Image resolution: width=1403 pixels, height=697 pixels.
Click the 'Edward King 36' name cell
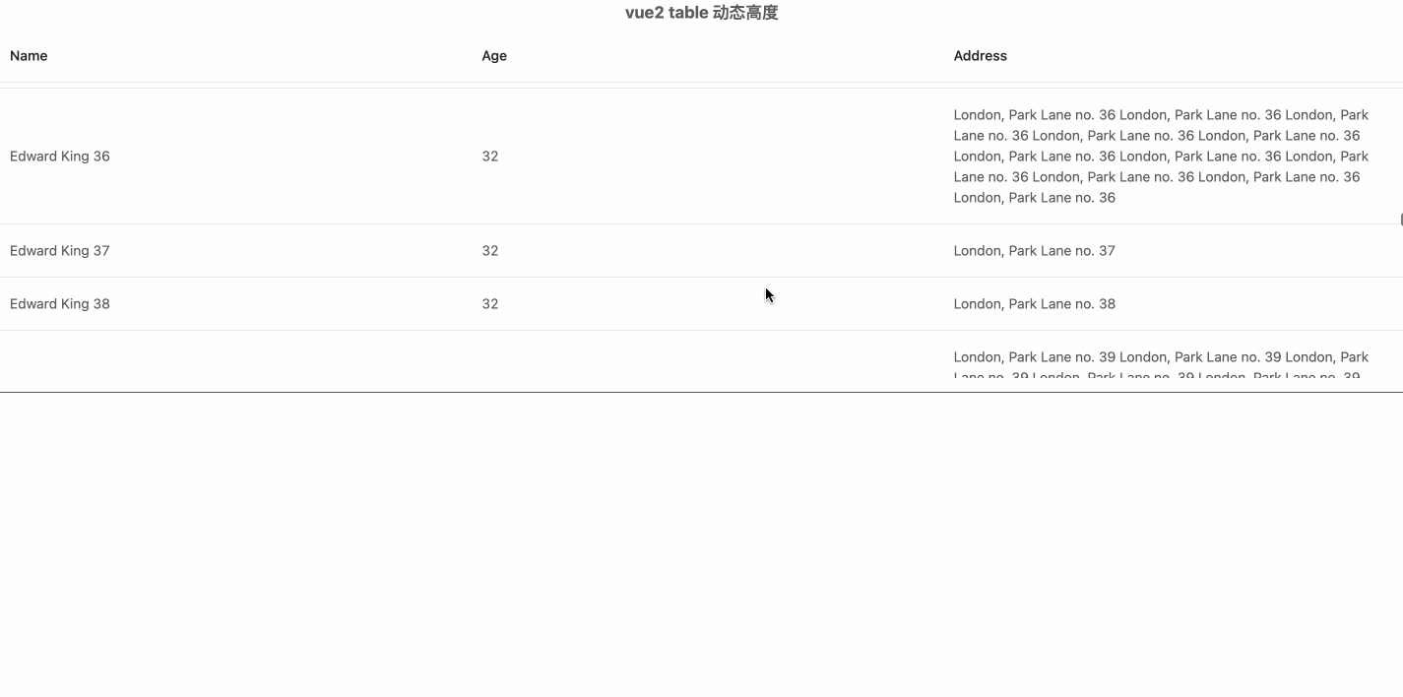(x=60, y=157)
